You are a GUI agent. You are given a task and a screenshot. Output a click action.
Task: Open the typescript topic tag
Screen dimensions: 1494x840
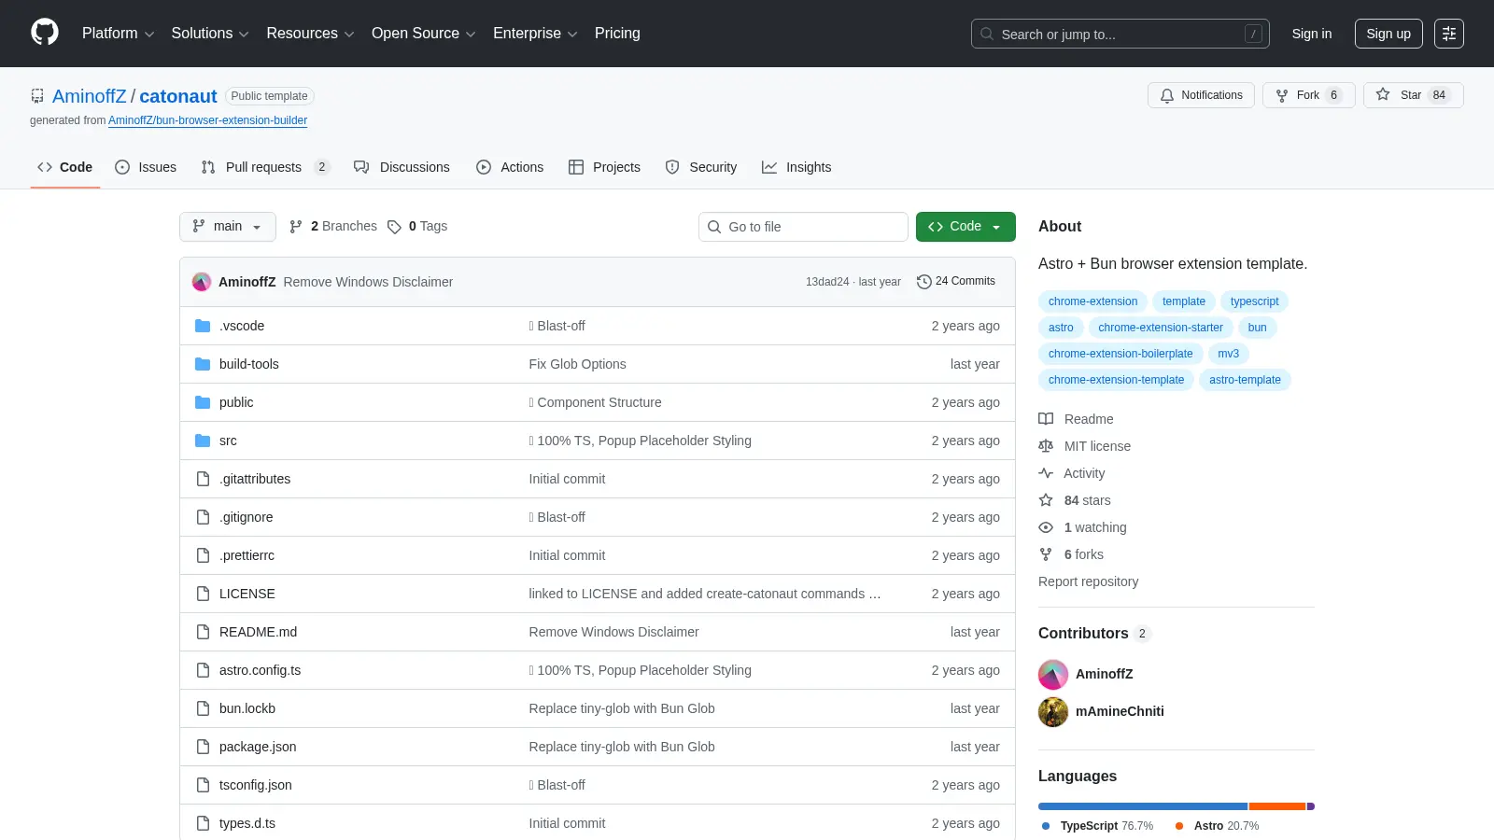[1254, 301]
